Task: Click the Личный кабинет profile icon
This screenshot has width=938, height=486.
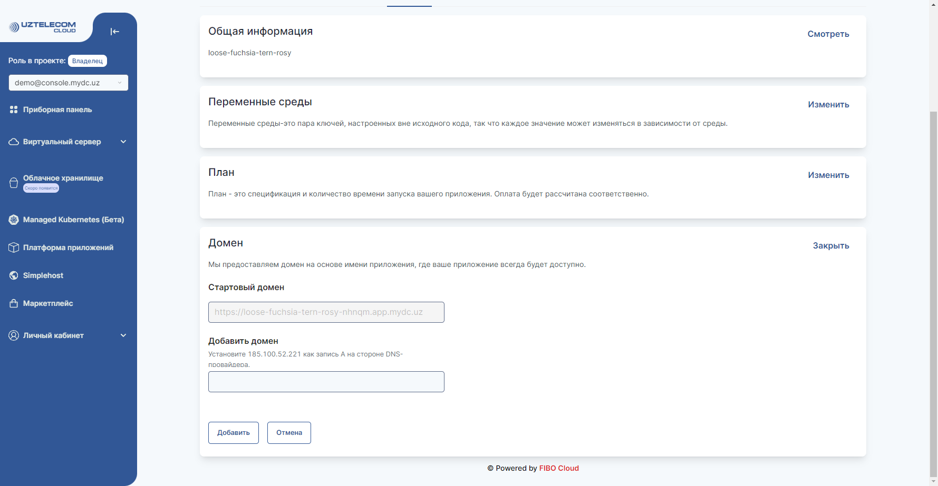Action: (x=14, y=335)
